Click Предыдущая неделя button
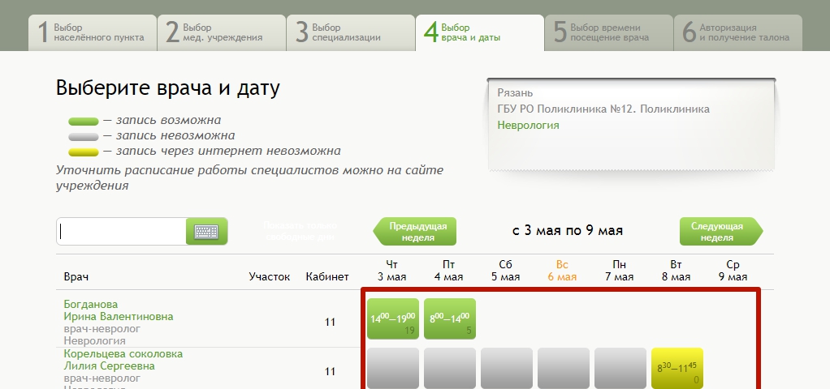 point(415,232)
